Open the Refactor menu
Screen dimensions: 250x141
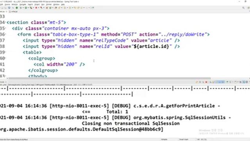click(14, 4)
